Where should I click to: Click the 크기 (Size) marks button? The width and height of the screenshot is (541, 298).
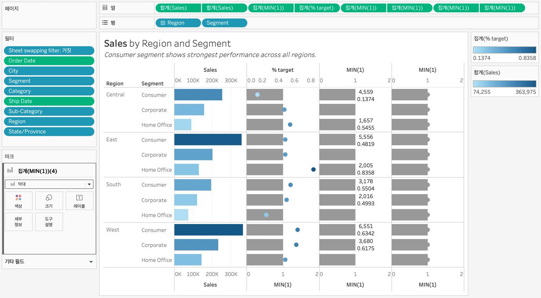pyautogui.click(x=49, y=201)
